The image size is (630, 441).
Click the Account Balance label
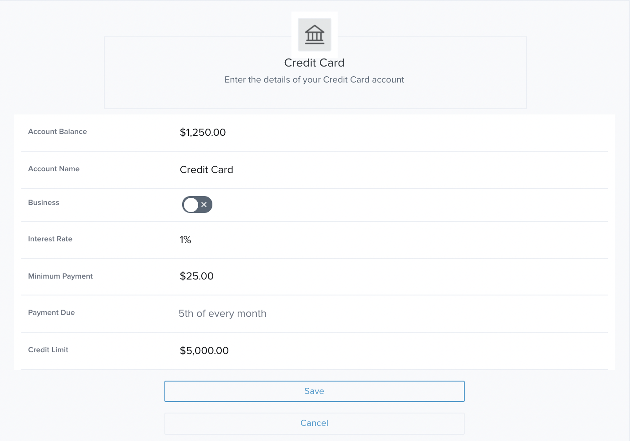coord(57,132)
